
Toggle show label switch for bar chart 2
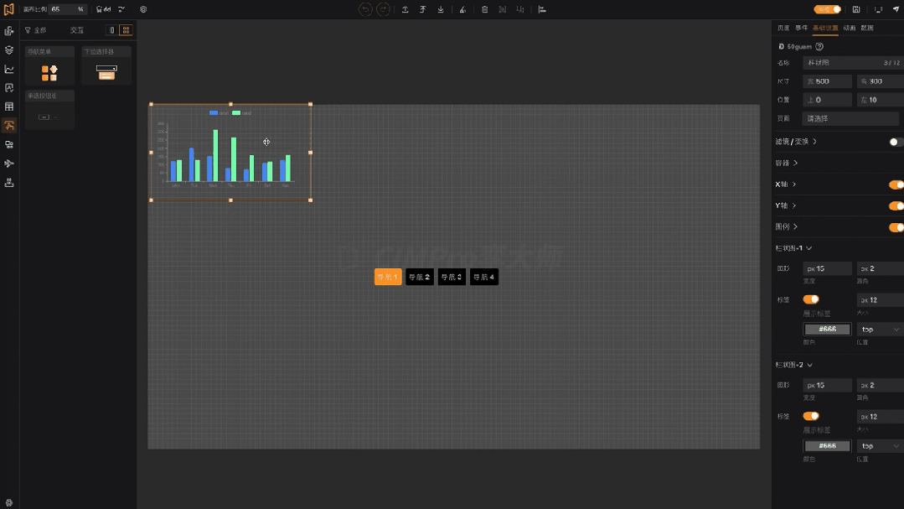coord(811,416)
